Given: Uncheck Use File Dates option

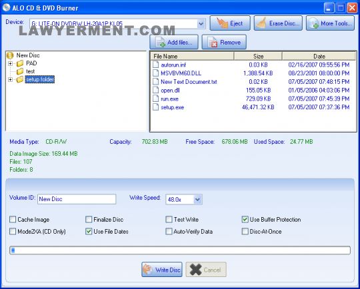Looking at the screenshot, I should coord(89,231).
